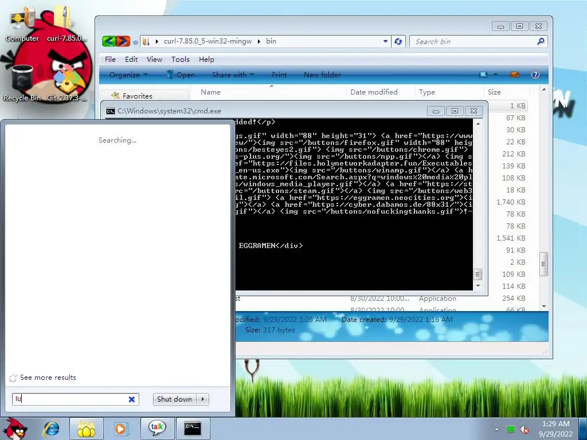This screenshot has width=587, height=440.
Task: Click the Angry Birds Start button
Action: [x=15, y=429]
